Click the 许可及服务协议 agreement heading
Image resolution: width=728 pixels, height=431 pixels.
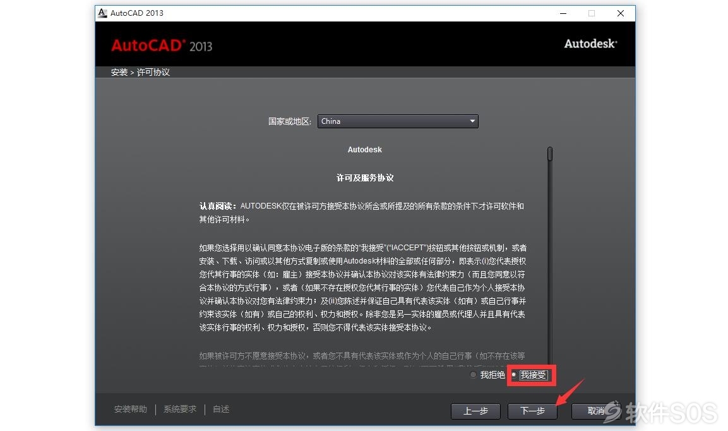pyautogui.click(x=365, y=178)
